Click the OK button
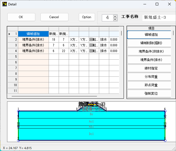Image resolution: width=176 pixels, height=151 pixels. (x=21, y=17)
